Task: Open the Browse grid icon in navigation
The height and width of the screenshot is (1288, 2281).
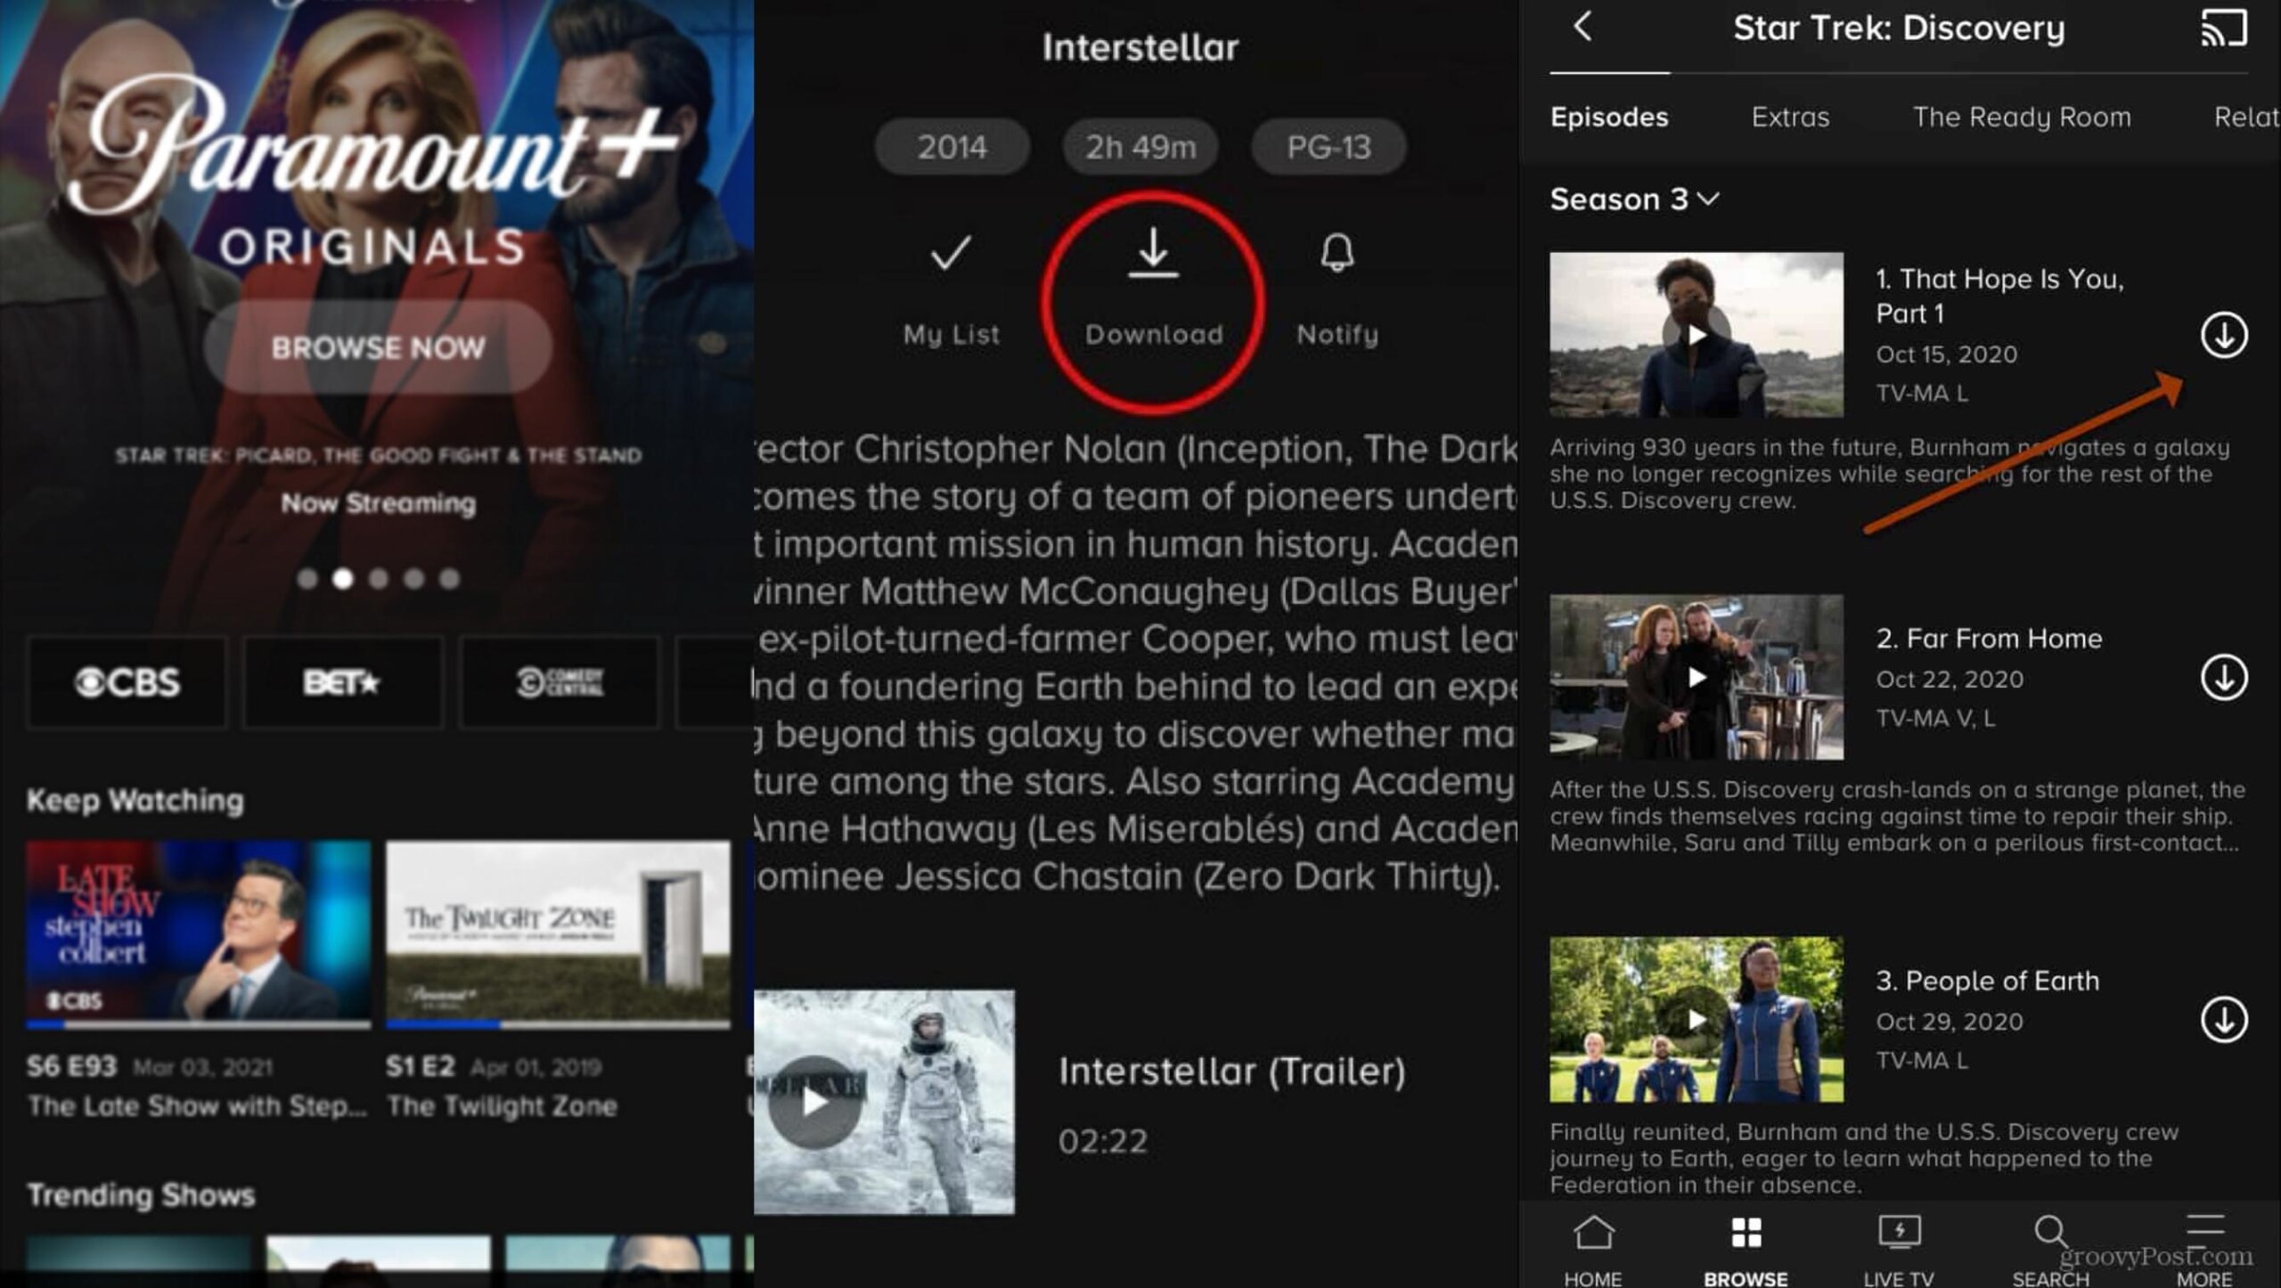Action: [x=1745, y=1234]
